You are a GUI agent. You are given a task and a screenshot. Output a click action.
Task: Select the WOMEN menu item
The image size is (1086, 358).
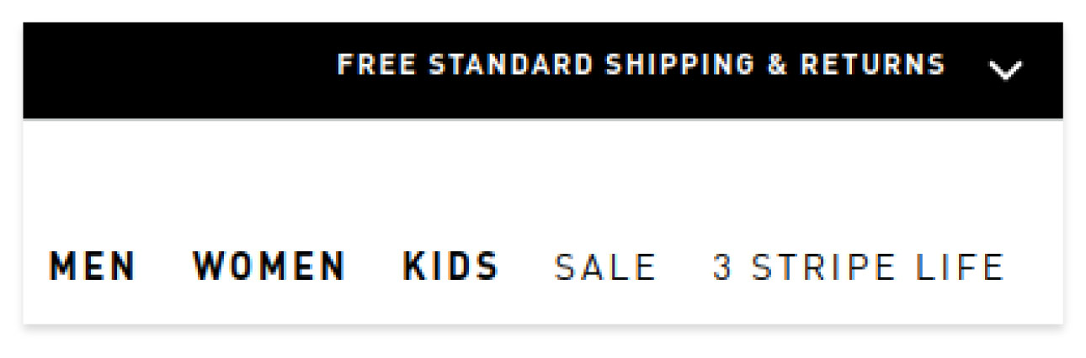click(x=269, y=266)
